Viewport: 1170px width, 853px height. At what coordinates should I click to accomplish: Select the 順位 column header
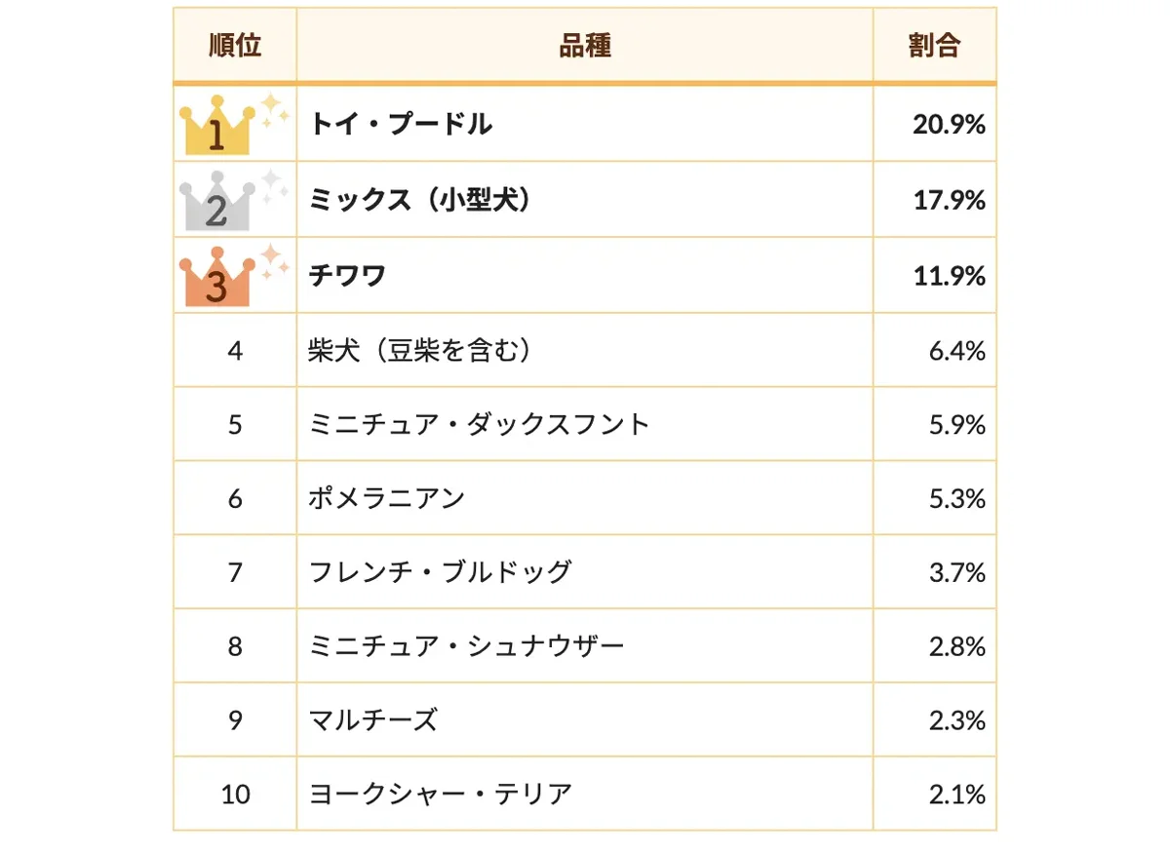pos(235,46)
